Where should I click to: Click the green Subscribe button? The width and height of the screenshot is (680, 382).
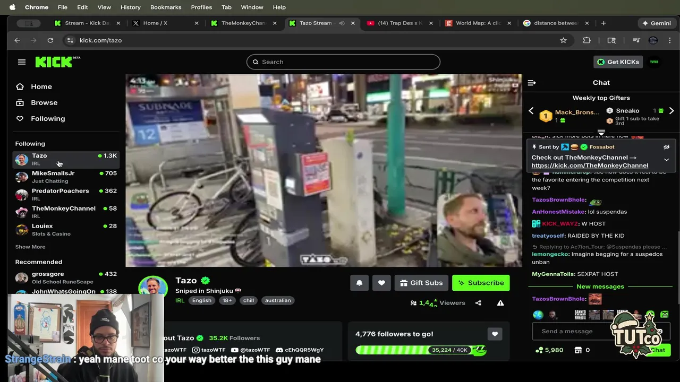coord(481,283)
